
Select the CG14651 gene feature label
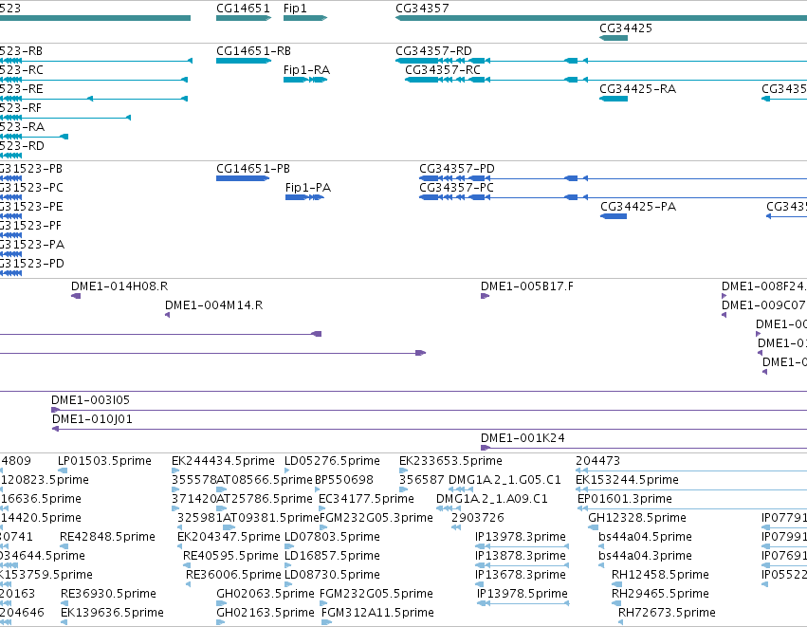(x=243, y=9)
